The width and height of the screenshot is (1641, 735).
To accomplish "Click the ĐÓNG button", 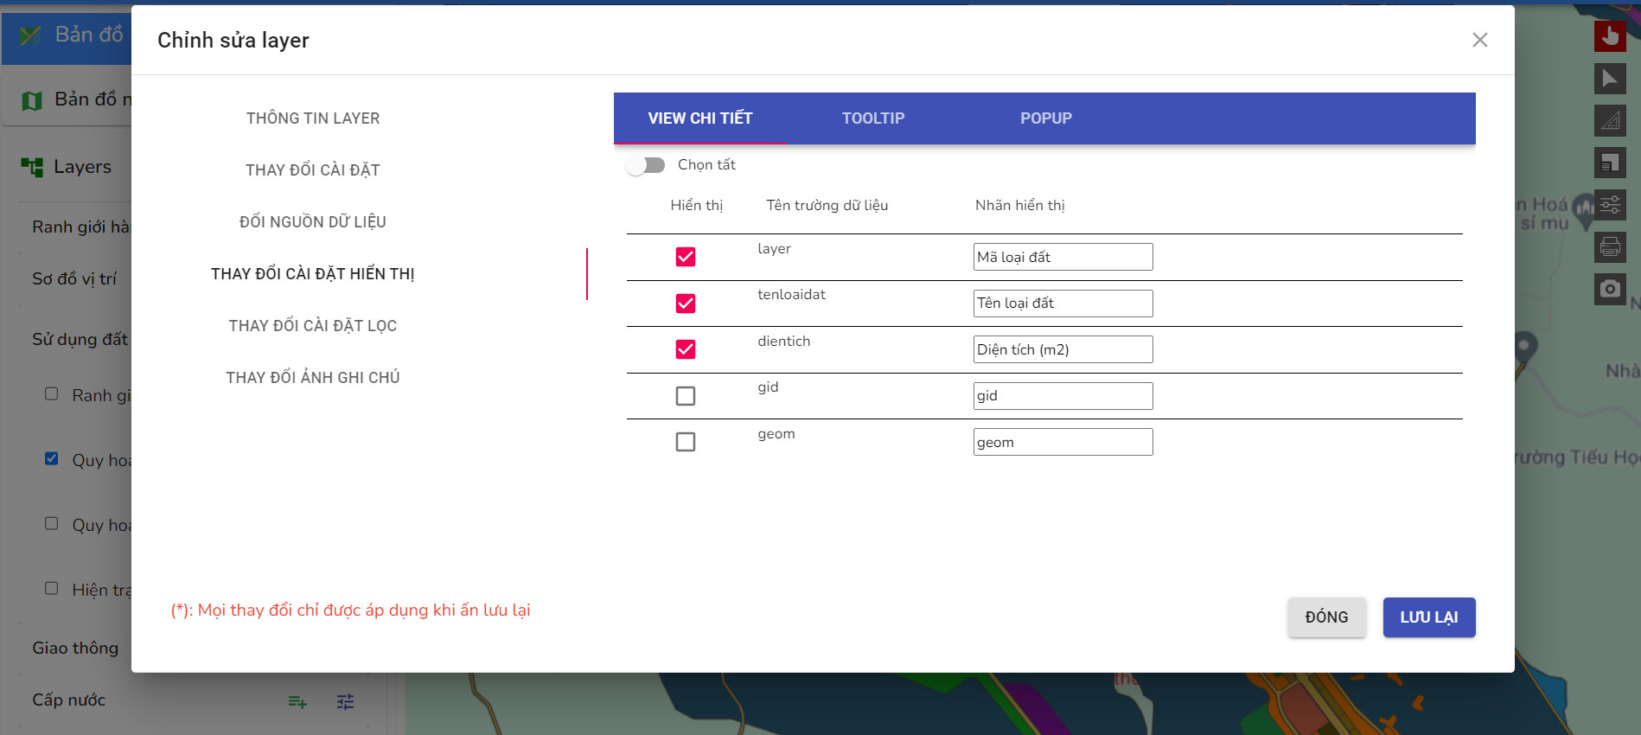I will (1326, 617).
